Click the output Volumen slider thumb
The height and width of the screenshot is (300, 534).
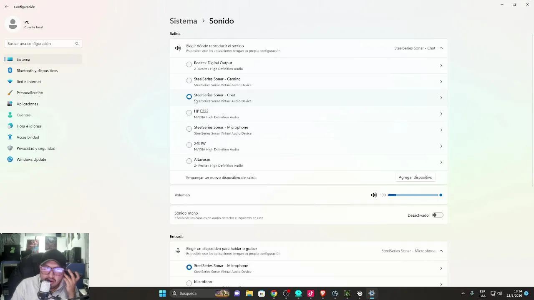pyautogui.click(x=441, y=195)
